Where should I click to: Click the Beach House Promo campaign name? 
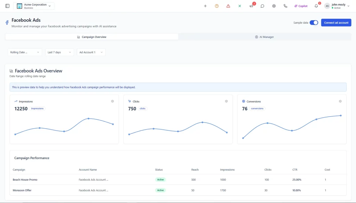click(x=25, y=180)
